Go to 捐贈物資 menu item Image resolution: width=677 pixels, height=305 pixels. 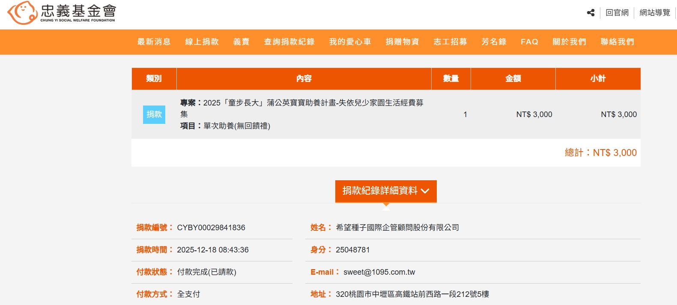402,42
